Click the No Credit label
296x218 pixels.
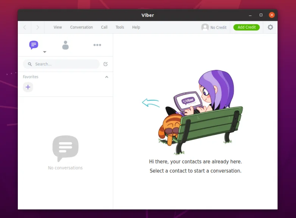pyautogui.click(x=218, y=28)
